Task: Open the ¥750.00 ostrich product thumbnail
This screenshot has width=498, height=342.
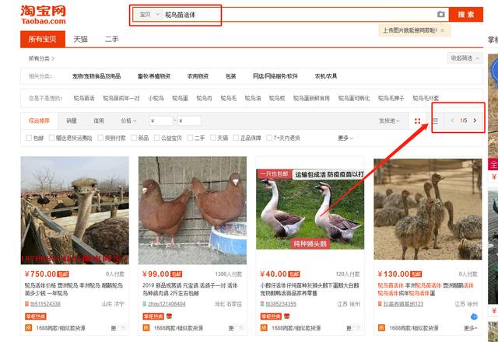Action: click(75, 211)
